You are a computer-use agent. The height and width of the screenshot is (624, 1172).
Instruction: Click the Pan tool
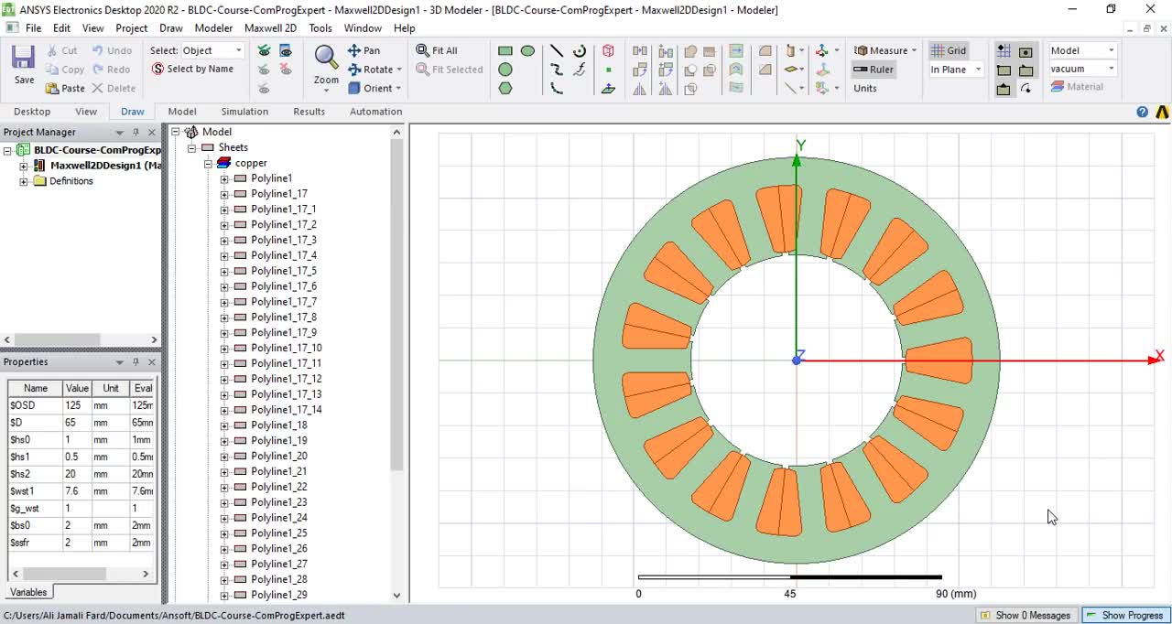[x=364, y=50]
